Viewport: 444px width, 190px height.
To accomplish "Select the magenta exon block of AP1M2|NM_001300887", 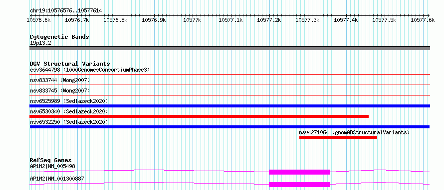I will [300, 185].
